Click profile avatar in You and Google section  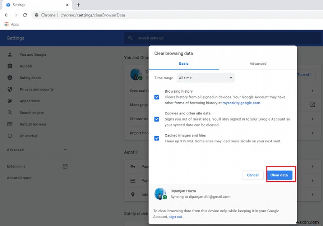click(136, 74)
